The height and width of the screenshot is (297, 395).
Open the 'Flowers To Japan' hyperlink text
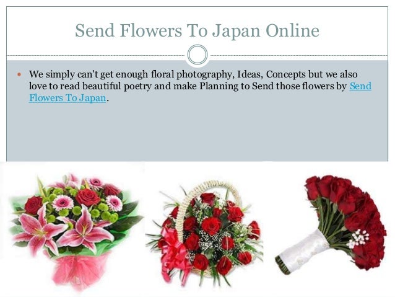pos(67,98)
